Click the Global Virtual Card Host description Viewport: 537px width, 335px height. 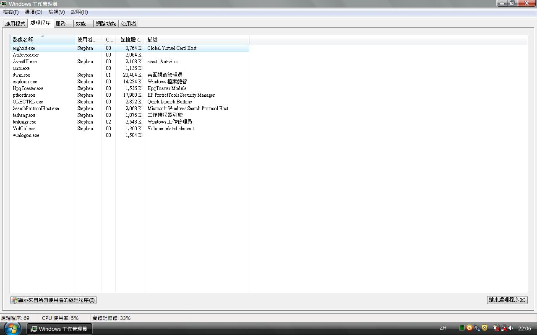click(172, 48)
